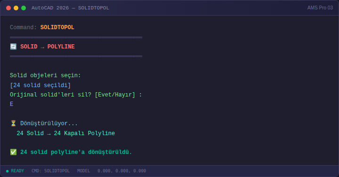The height and width of the screenshot is (177, 339).
Task: Click READY in the status bar
Action: coord(17,171)
